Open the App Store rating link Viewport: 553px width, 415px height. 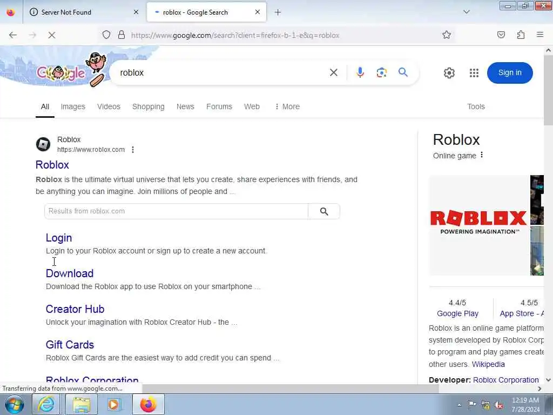click(522, 313)
